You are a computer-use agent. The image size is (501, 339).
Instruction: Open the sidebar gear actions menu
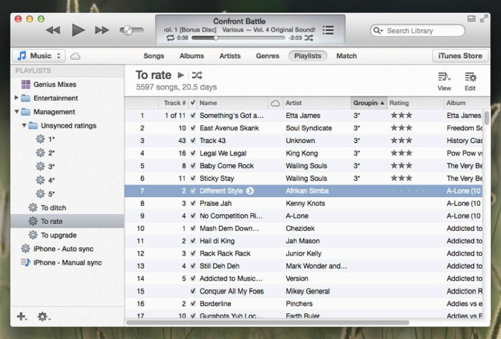(44, 317)
